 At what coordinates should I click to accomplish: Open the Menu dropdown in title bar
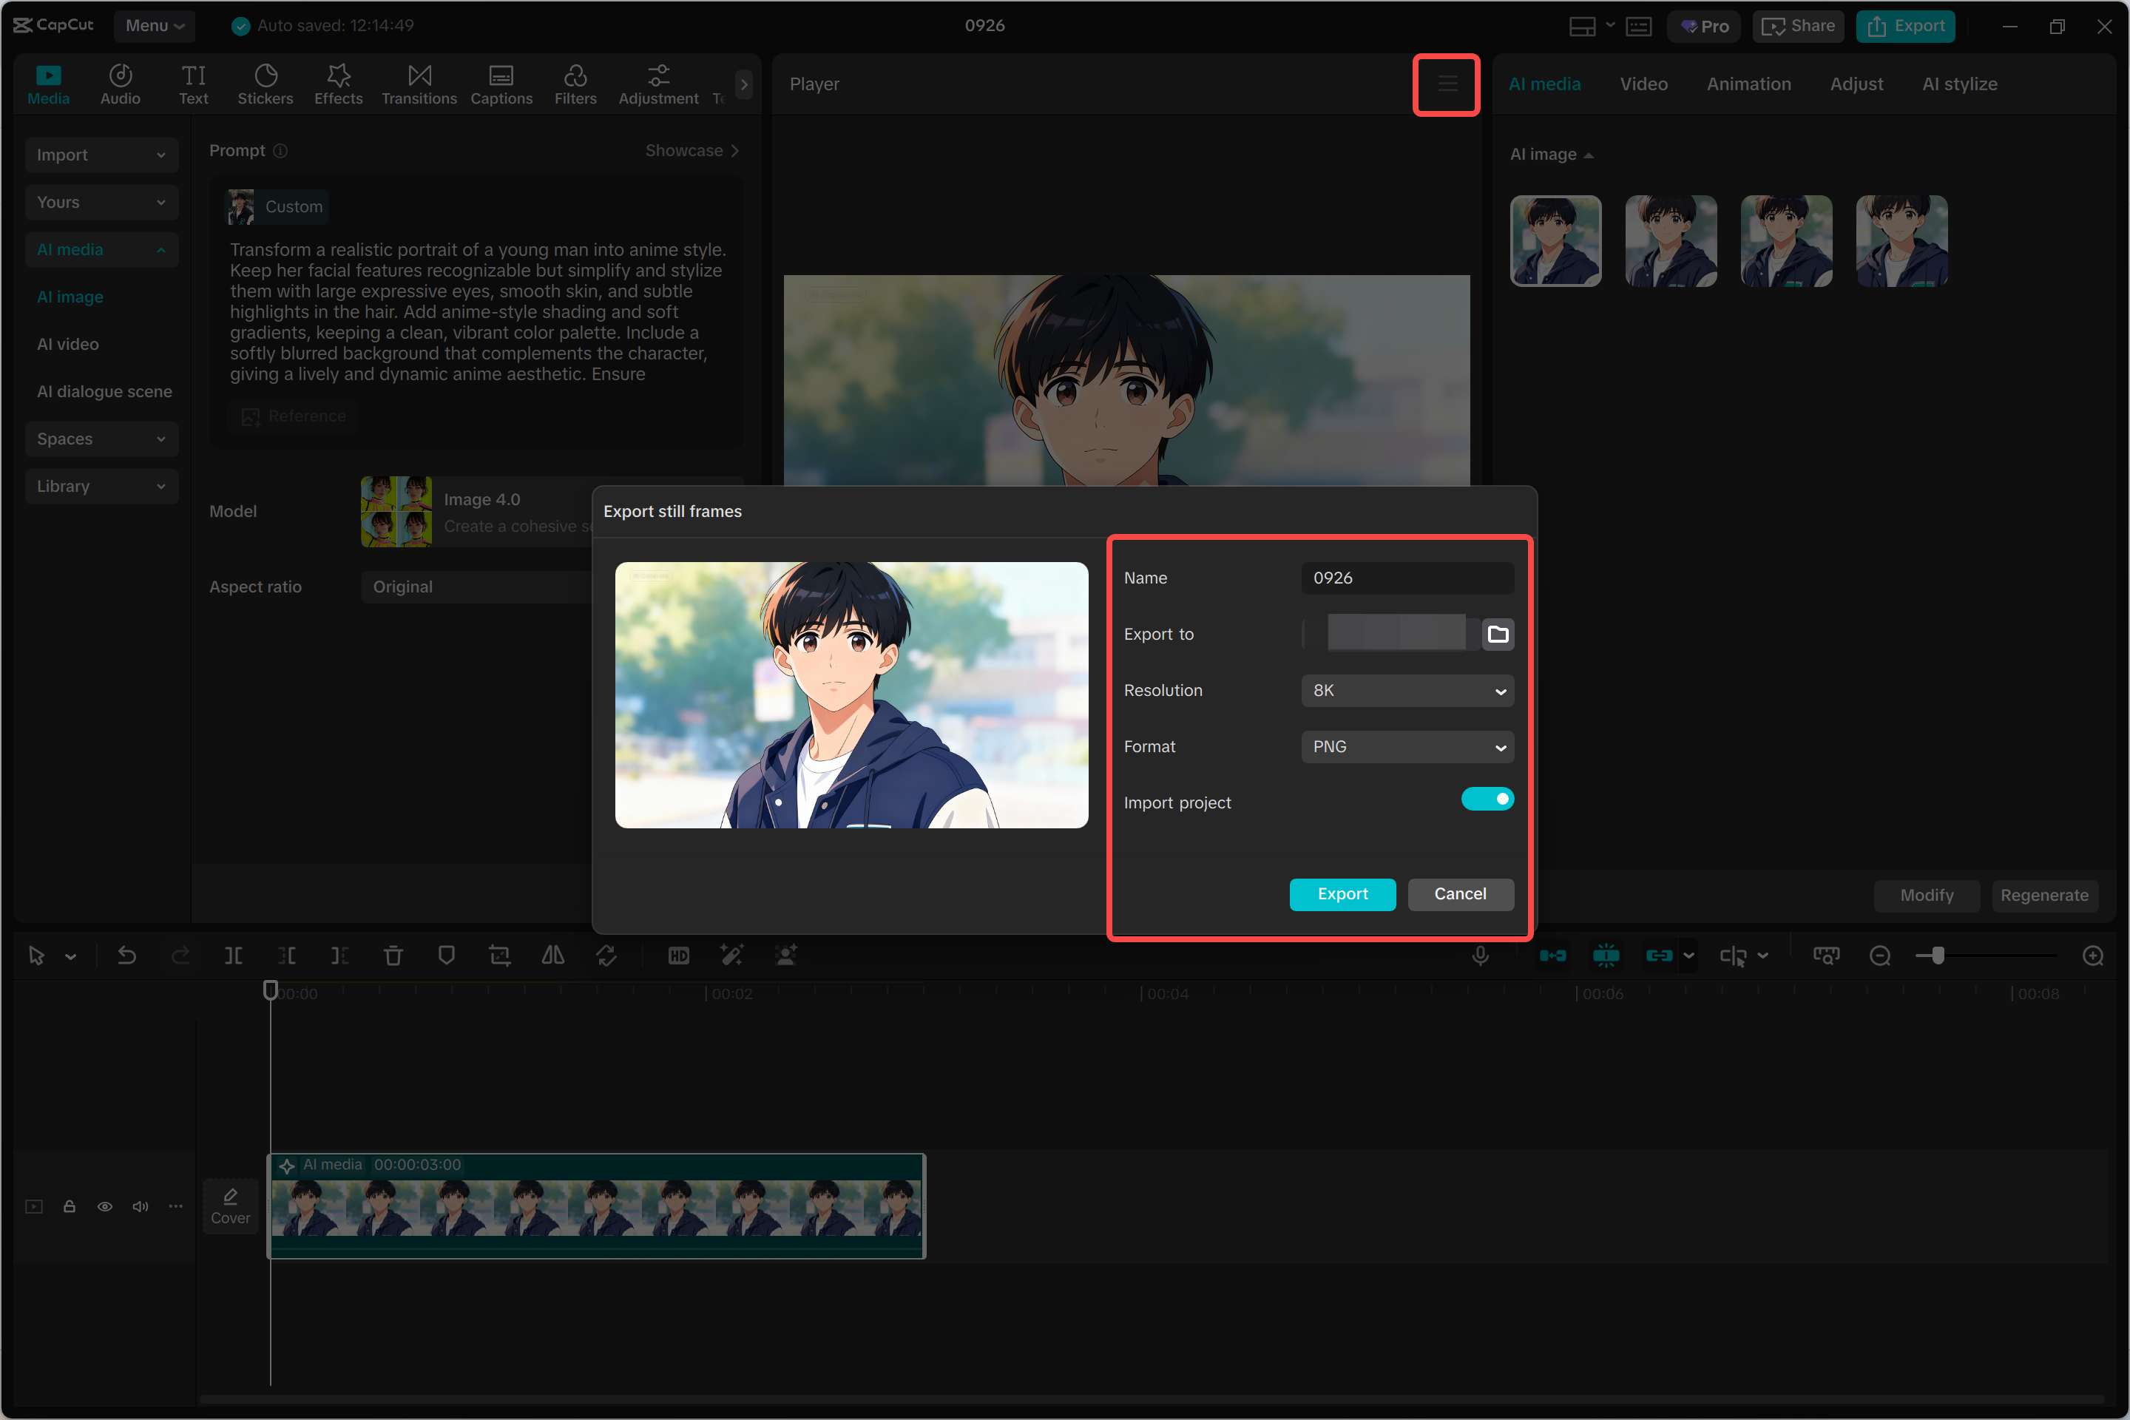coord(154,25)
